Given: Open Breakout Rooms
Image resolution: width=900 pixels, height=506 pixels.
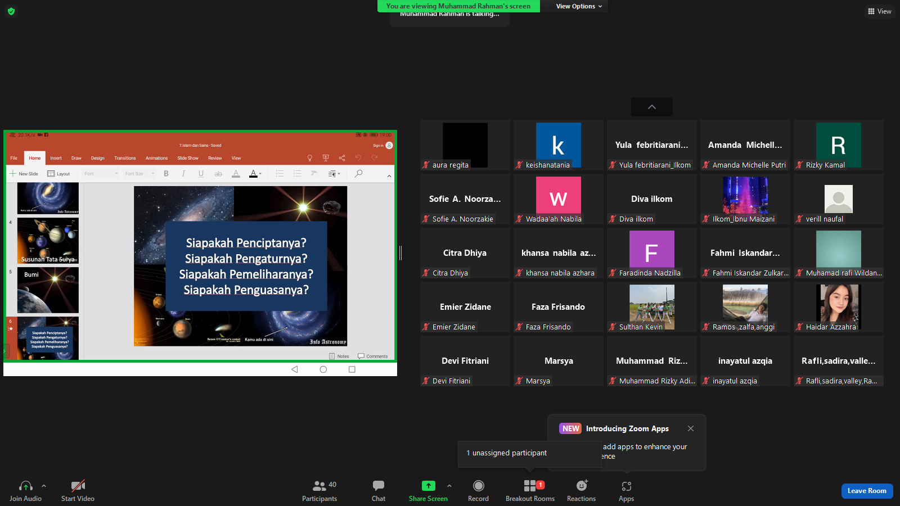Looking at the screenshot, I should (x=530, y=490).
